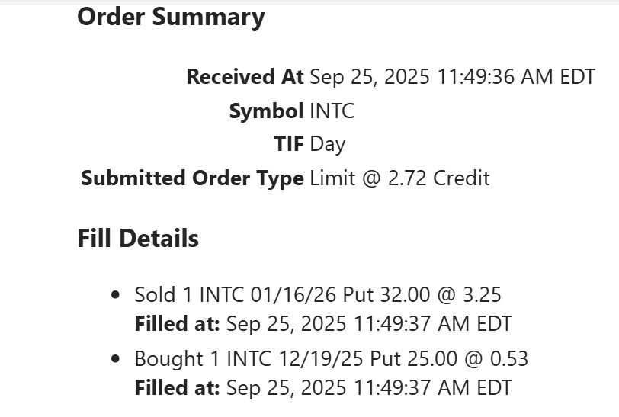619x417 pixels.
Task: Click the bullet beside the Bought fill
Action: pos(116,359)
